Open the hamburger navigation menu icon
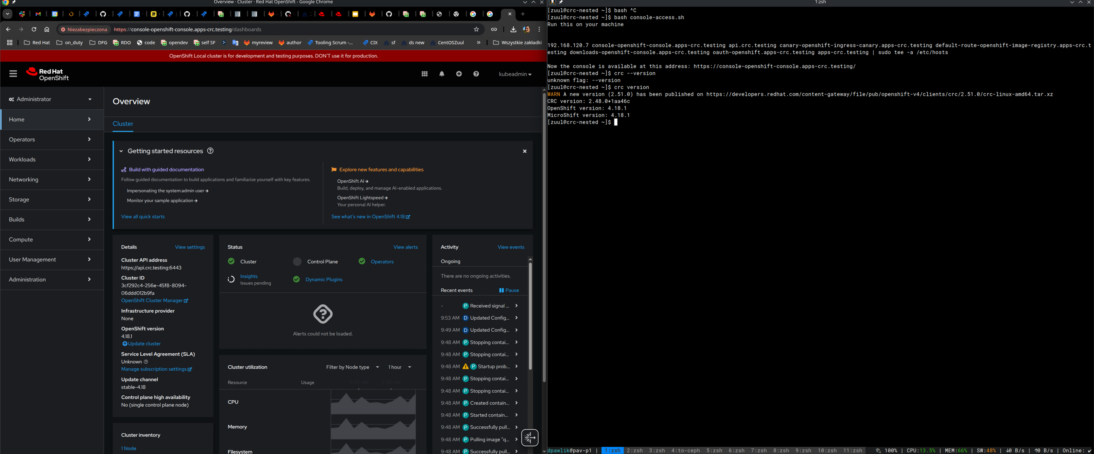 pos(13,74)
